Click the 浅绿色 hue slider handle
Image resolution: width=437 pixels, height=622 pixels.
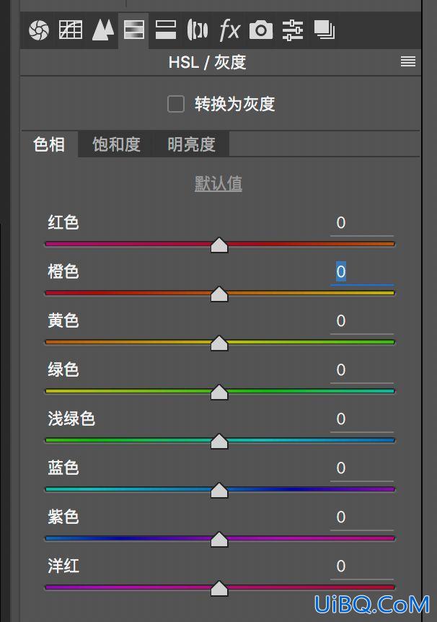click(x=219, y=442)
